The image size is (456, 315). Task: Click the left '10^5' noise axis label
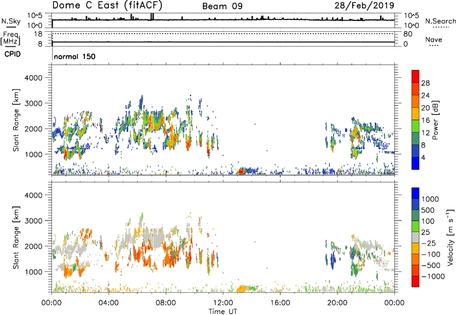pos(35,15)
